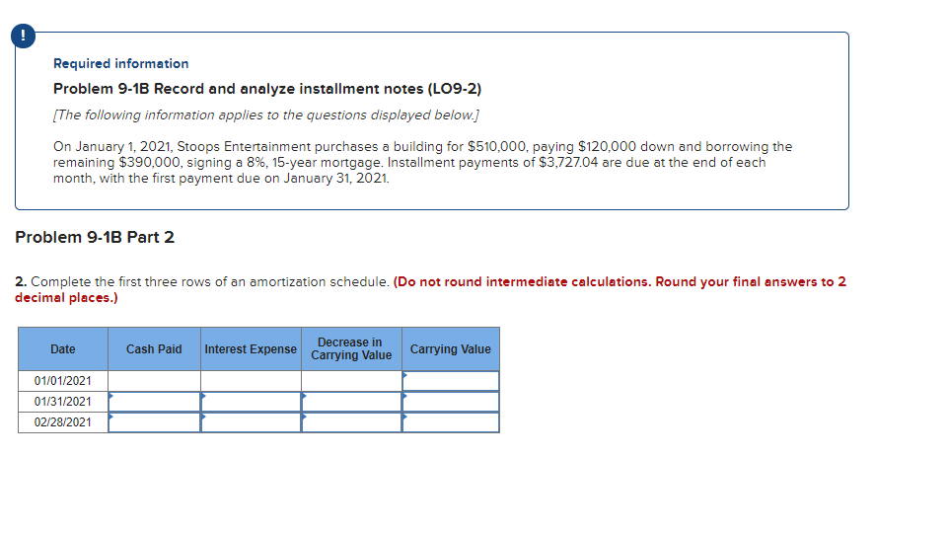Image resolution: width=948 pixels, height=533 pixels.
Task: Select Cash Paid cell for 01/31/2021
Action: tap(154, 402)
